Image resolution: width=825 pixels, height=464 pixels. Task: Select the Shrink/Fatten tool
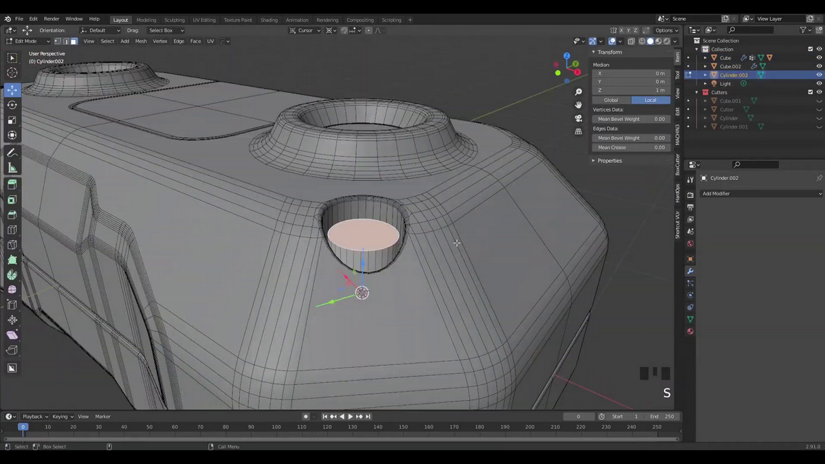12,320
